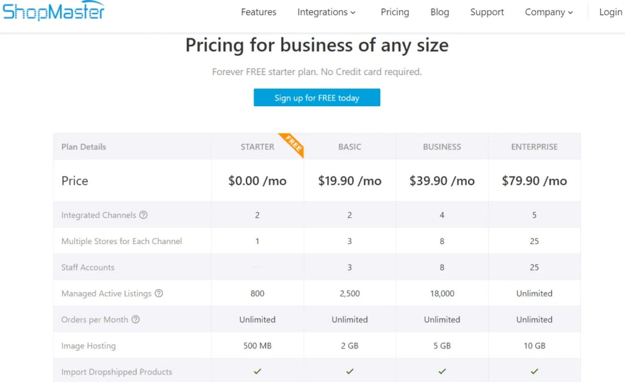Click the 2,500 listings value for Basic
Viewport: 625px width, 382px height.
(x=350, y=294)
